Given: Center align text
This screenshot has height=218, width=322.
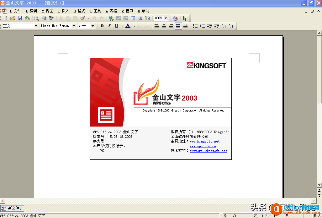Looking at the screenshot, I should 164,26.
